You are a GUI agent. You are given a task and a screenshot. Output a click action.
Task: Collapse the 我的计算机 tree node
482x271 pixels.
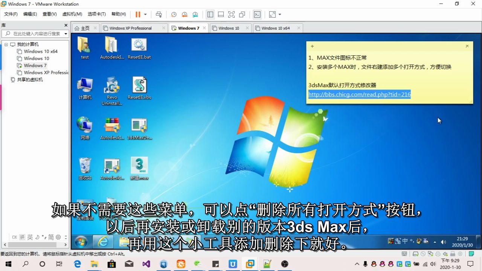(6, 44)
